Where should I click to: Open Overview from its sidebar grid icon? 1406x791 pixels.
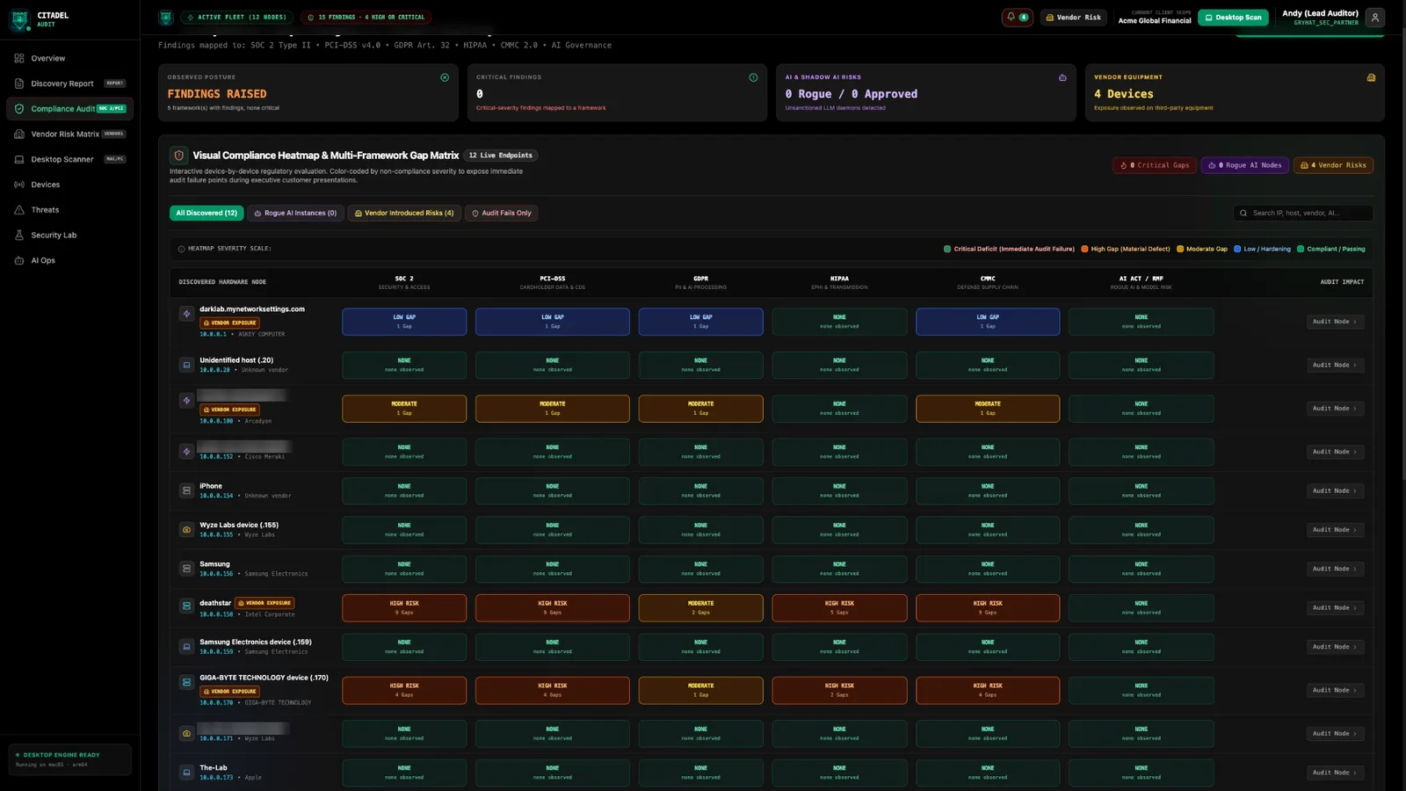click(x=19, y=58)
